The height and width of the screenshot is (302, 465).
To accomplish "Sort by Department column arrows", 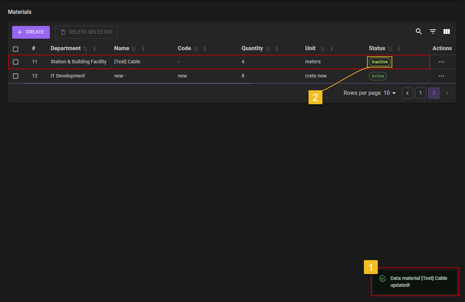I will 85,49.
